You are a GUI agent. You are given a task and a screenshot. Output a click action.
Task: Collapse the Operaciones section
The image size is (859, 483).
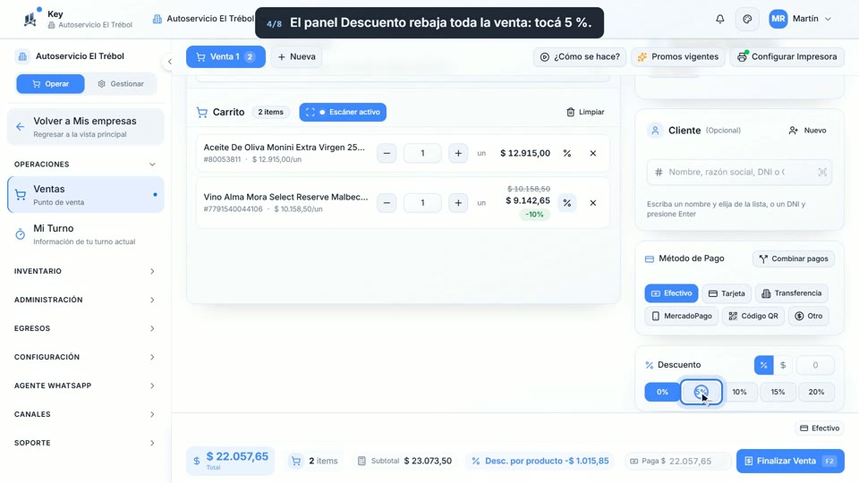click(x=85, y=165)
